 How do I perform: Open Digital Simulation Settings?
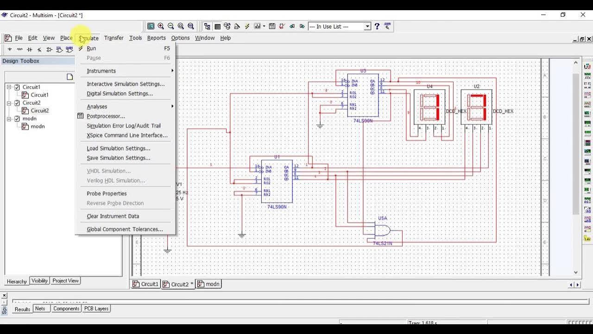tap(126, 94)
